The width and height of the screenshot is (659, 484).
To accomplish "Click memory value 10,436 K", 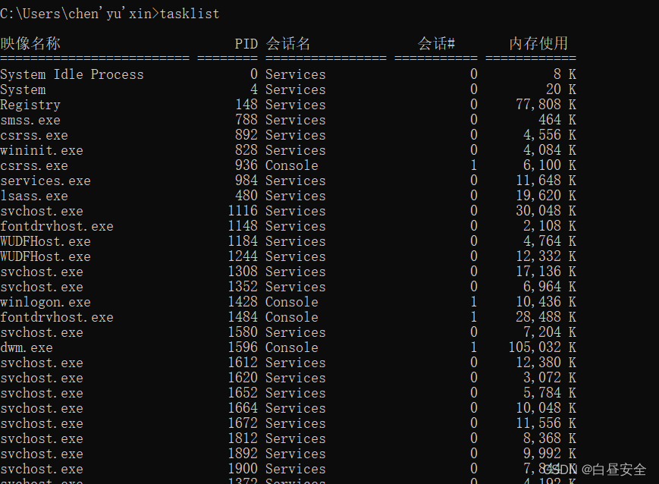I will point(546,301).
